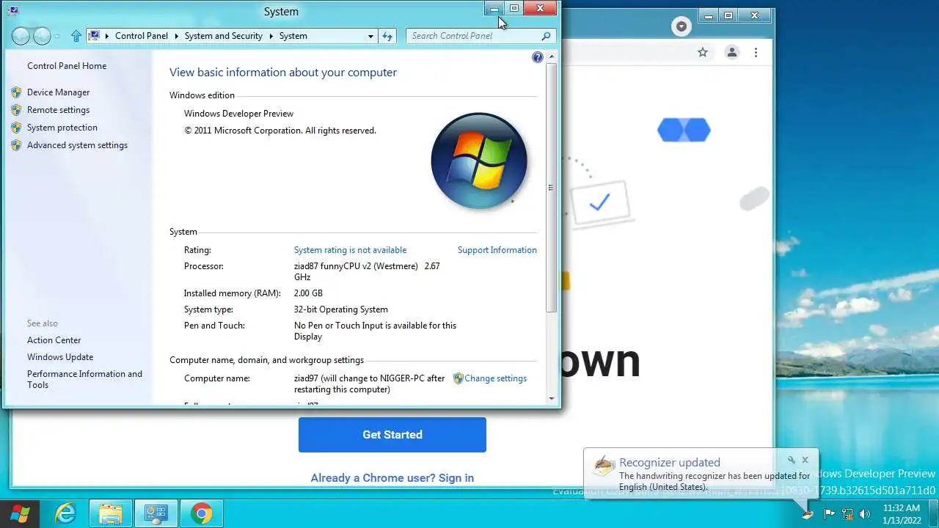Screen dimensions: 939x528
Task: Open the Start button on taskbar
Action: click(20, 513)
